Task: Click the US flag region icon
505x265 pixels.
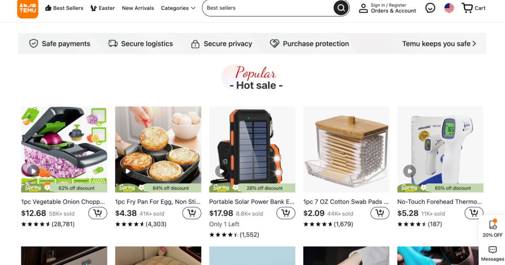Action: pyautogui.click(x=449, y=8)
